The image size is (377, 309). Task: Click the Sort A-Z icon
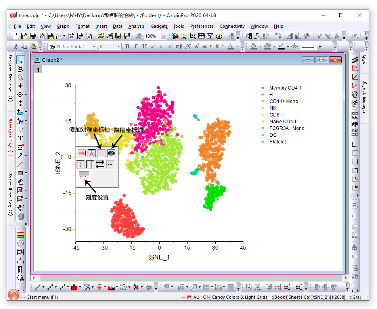[x=266, y=36]
